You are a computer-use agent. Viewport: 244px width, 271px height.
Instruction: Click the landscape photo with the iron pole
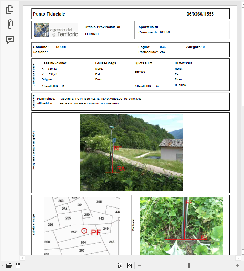(x=131, y=153)
